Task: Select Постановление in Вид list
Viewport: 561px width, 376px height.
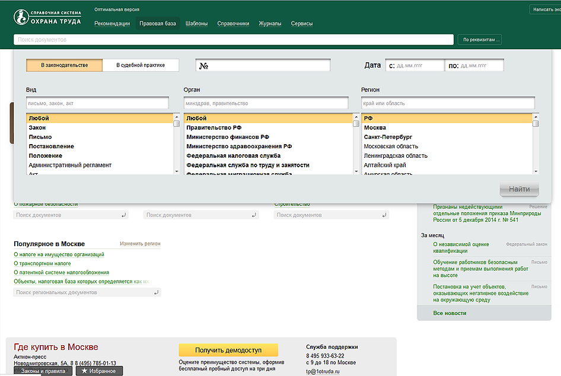Action: tap(100, 146)
